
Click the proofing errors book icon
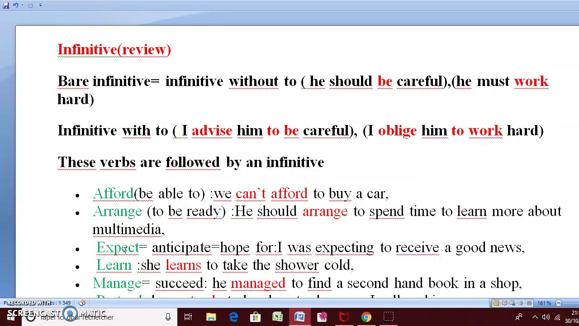(82, 303)
